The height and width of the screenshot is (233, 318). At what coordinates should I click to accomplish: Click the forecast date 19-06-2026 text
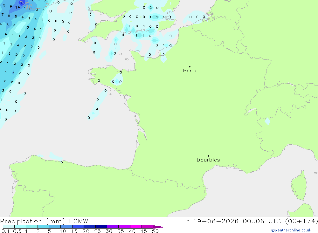pyautogui.click(x=216, y=221)
